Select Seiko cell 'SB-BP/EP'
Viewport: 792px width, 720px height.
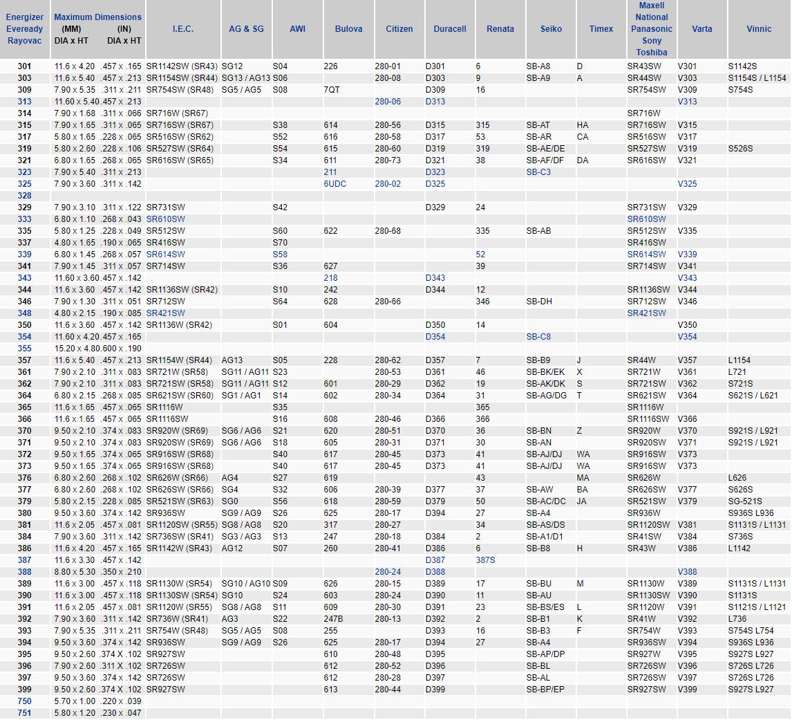click(545, 690)
